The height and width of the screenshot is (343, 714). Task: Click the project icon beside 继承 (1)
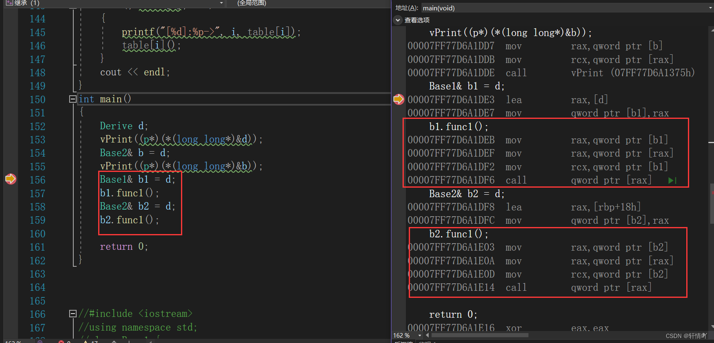(9, 2)
